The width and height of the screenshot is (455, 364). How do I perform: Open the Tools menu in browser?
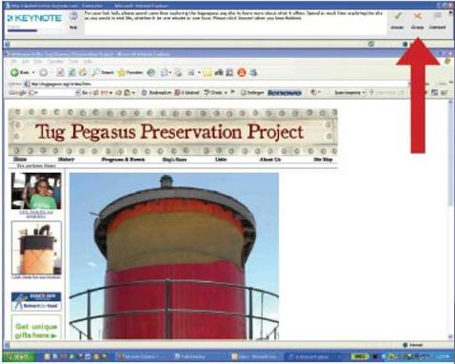(x=73, y=61)
